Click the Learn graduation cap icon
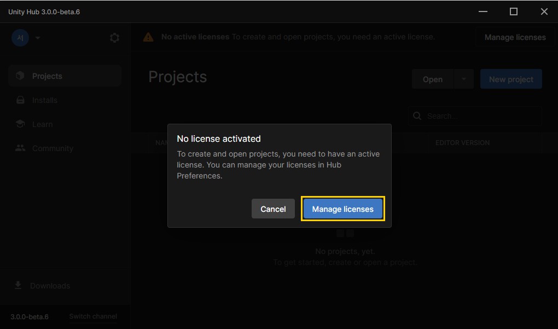558x329 pixels. click(20, 124)
